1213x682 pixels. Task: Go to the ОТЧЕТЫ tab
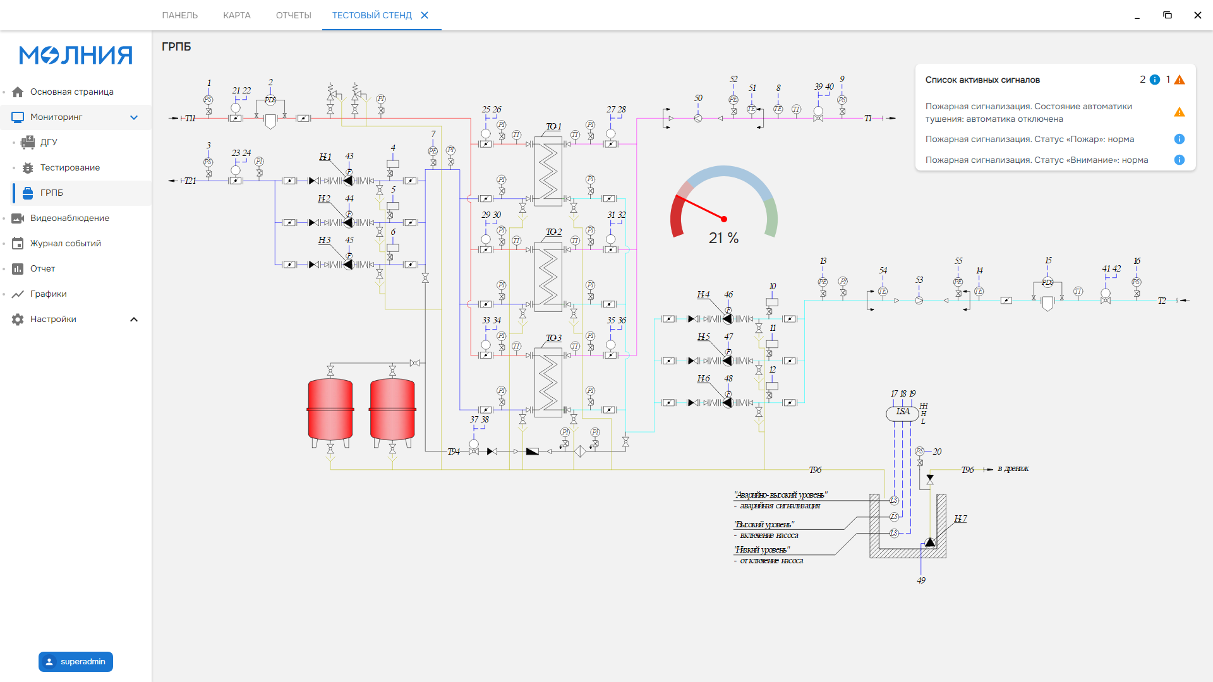tap(294, 15)
